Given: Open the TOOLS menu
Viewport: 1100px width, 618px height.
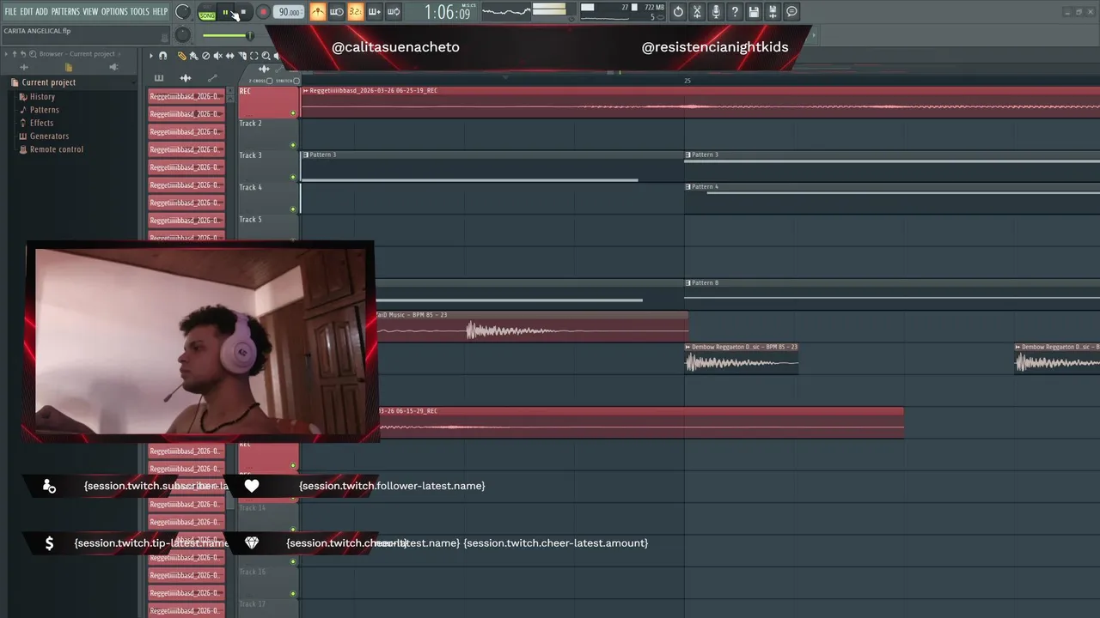Looking at the screenshot, I should [140, 12].
